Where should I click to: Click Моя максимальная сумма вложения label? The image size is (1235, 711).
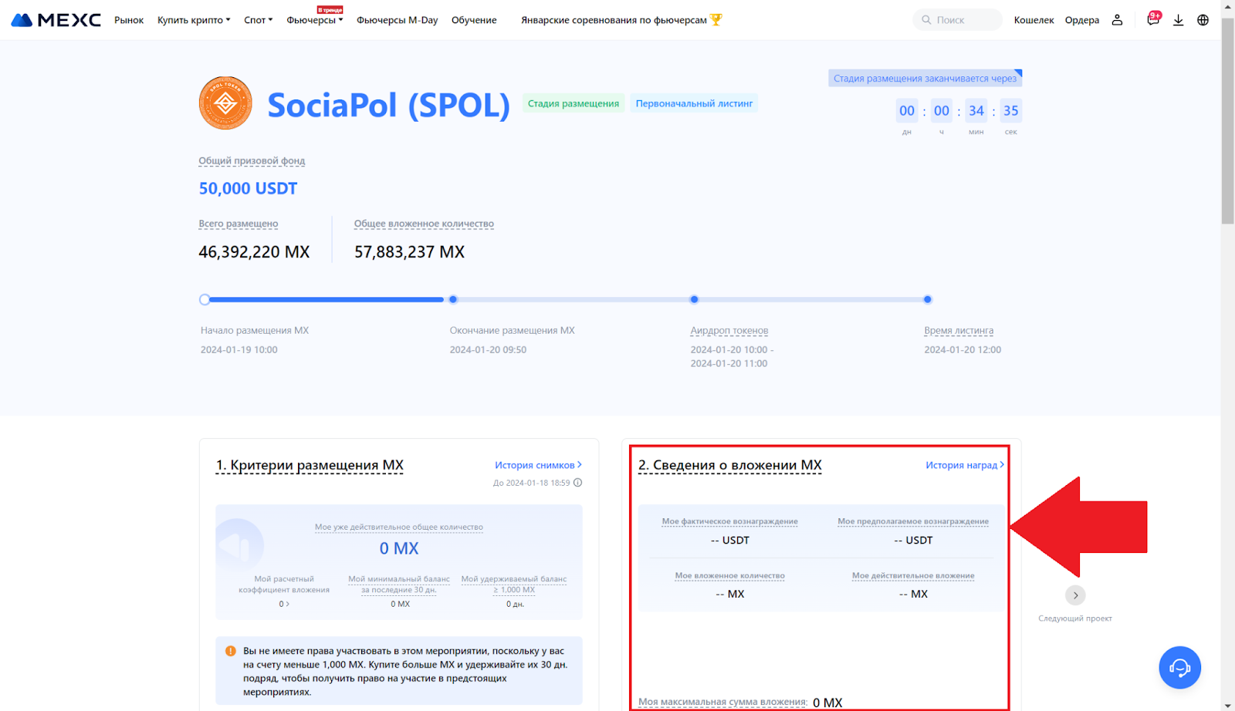tap(722, 703)
